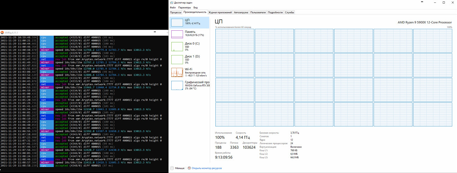Select the ЦП performance thumbnail in the sidebar

coord(177,23)
